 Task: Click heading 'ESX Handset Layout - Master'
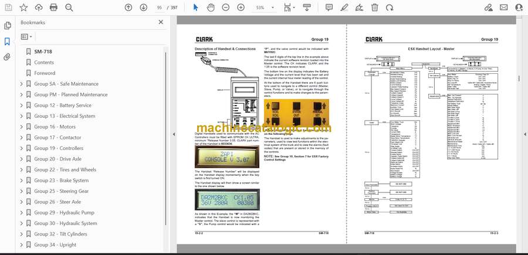(431, 49)
